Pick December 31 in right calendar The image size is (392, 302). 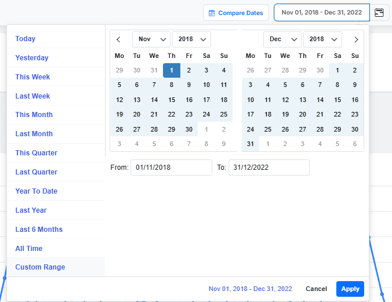tap(251, 144)
